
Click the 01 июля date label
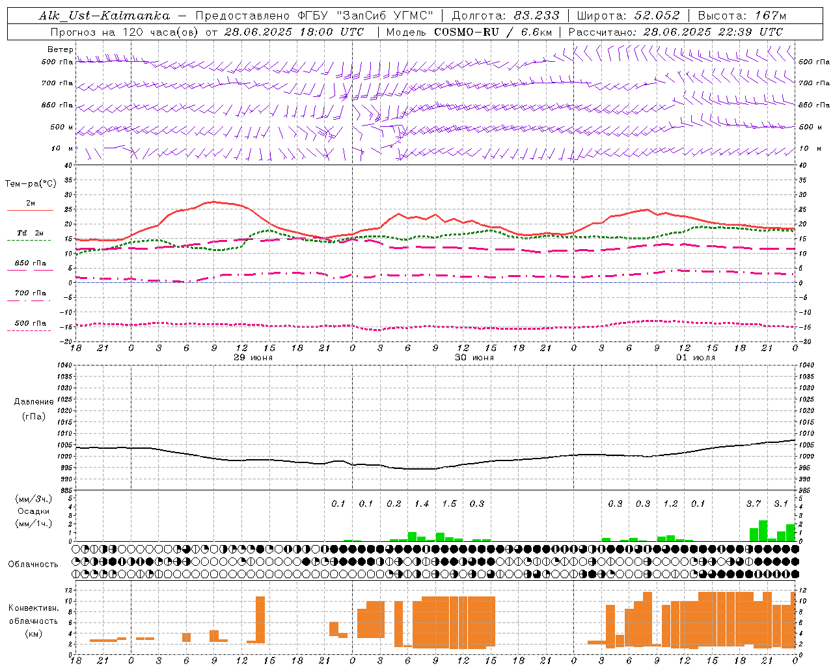tap(696, 358)
